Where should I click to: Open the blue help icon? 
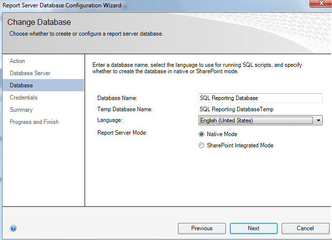[13, 228]
